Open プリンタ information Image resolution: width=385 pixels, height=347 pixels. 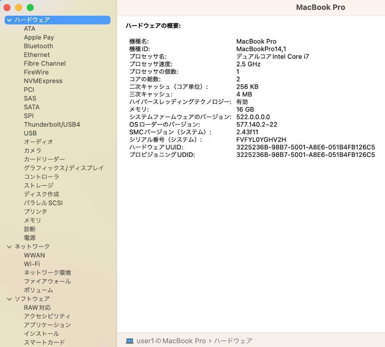tap(35, 212)
